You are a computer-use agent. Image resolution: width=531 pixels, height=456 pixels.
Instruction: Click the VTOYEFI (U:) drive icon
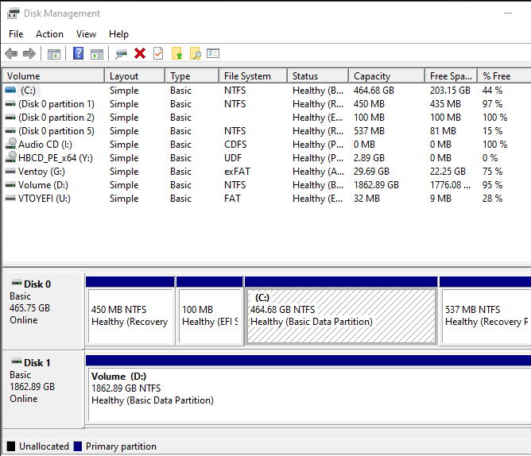coord(10,198)
